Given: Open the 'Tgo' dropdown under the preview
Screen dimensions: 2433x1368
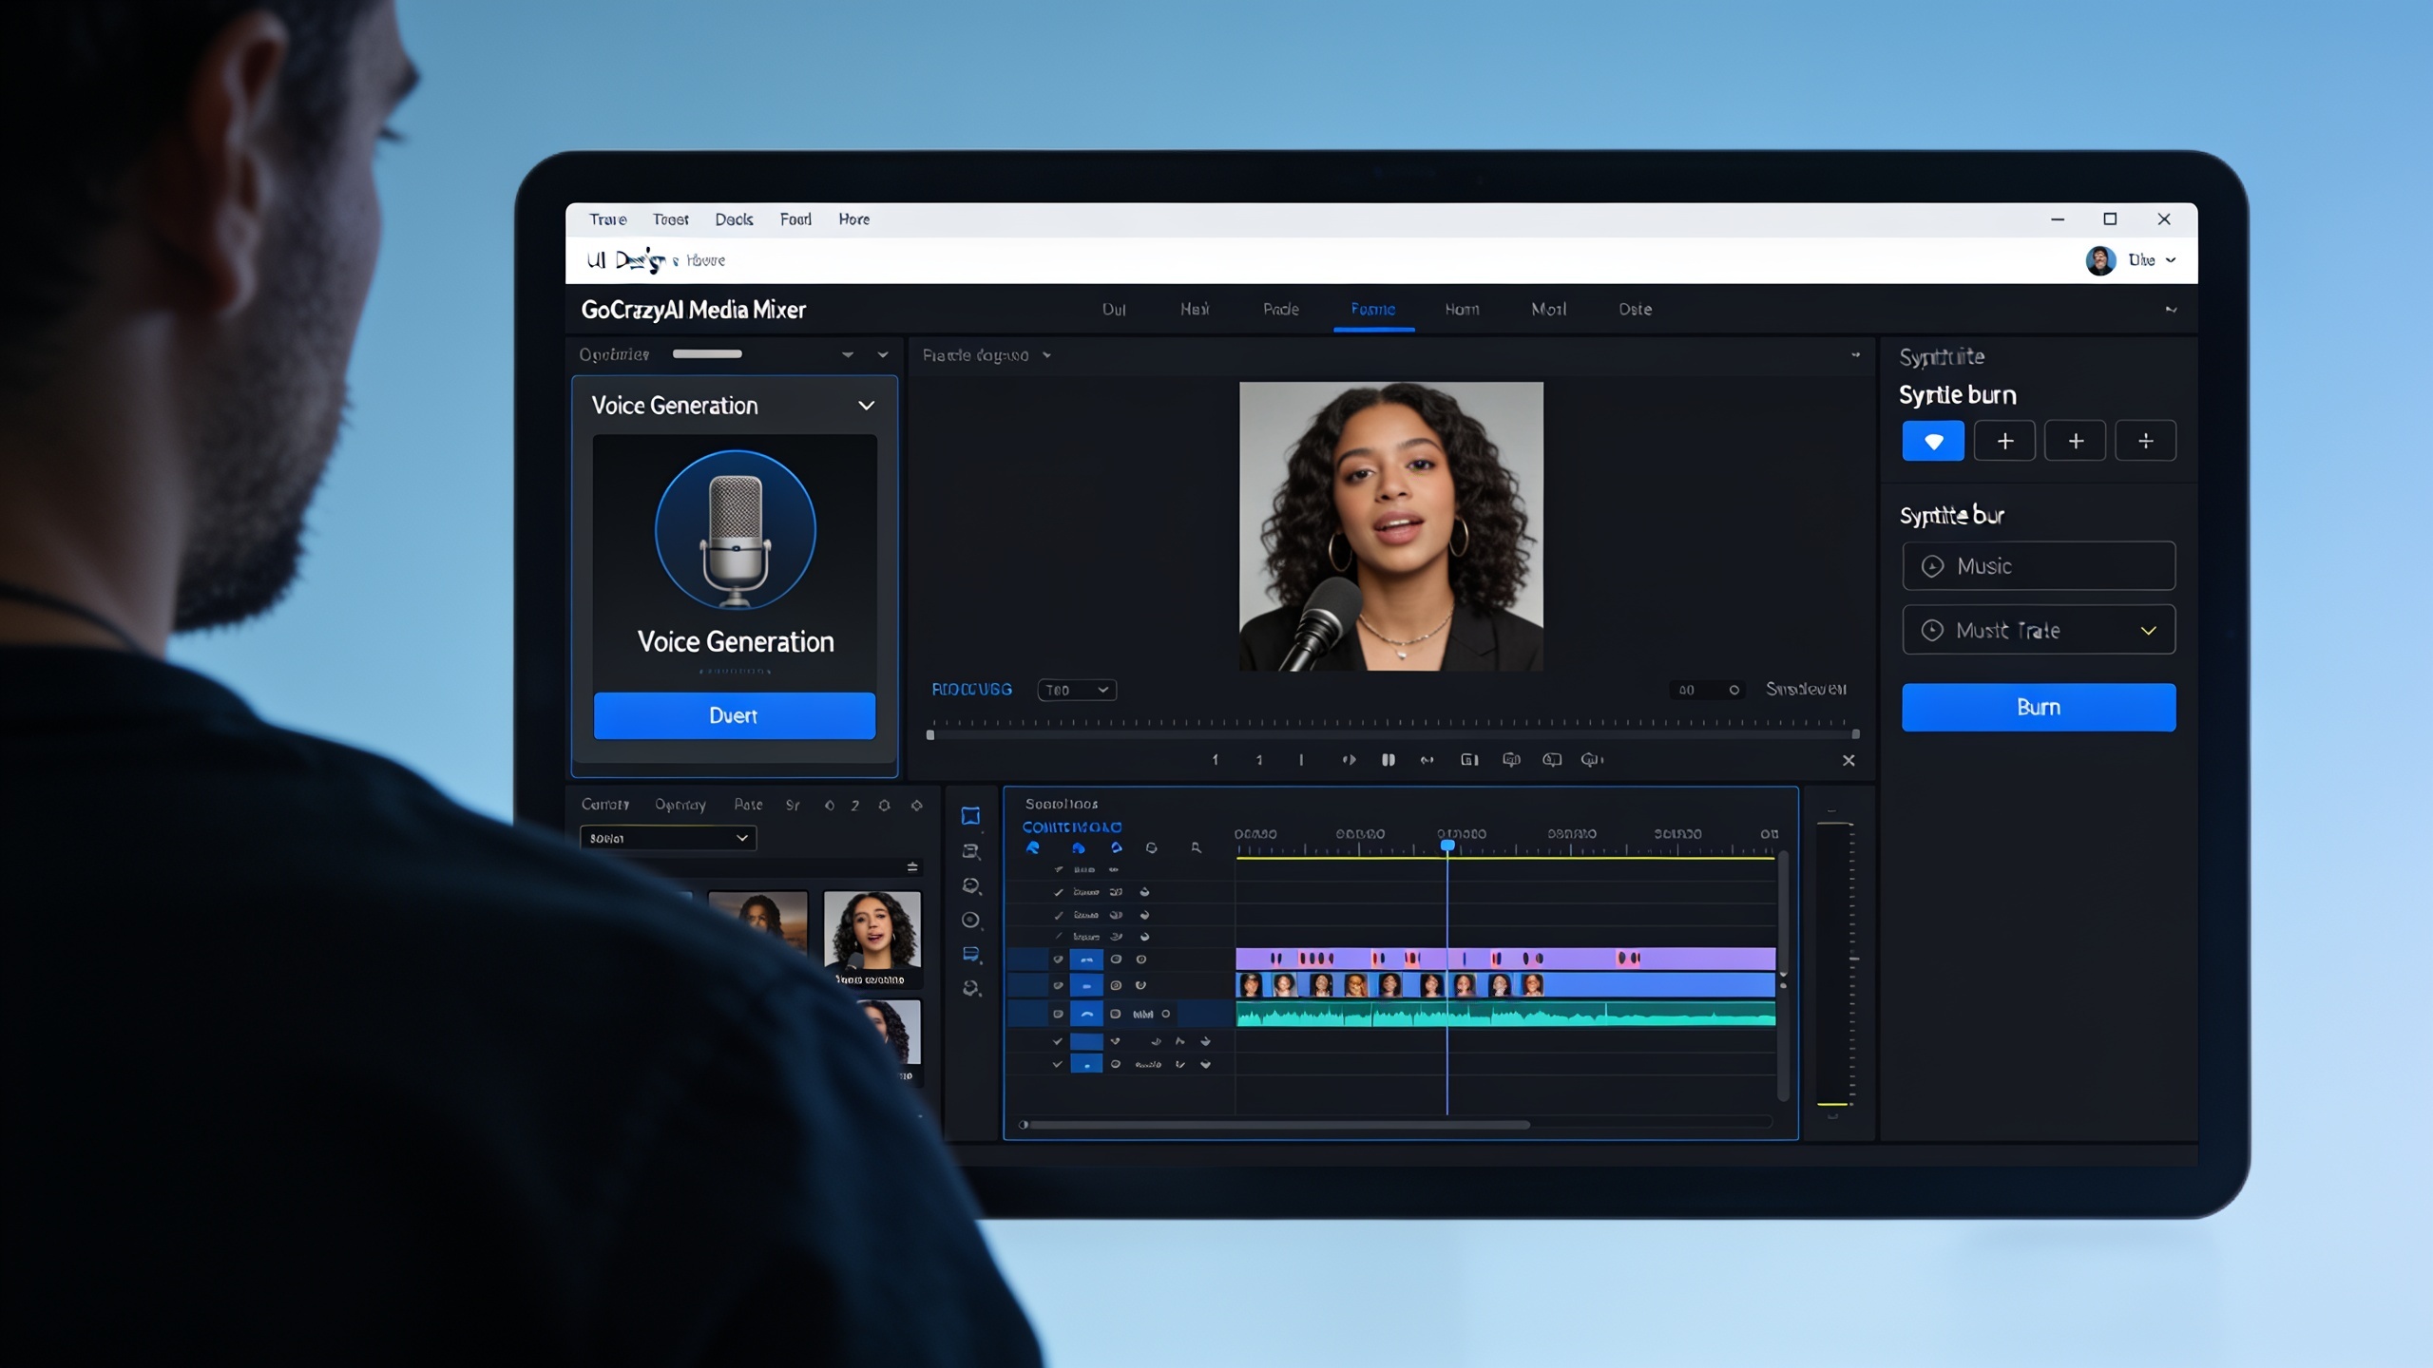Looking at the screenshot, I should point(1077,690).
